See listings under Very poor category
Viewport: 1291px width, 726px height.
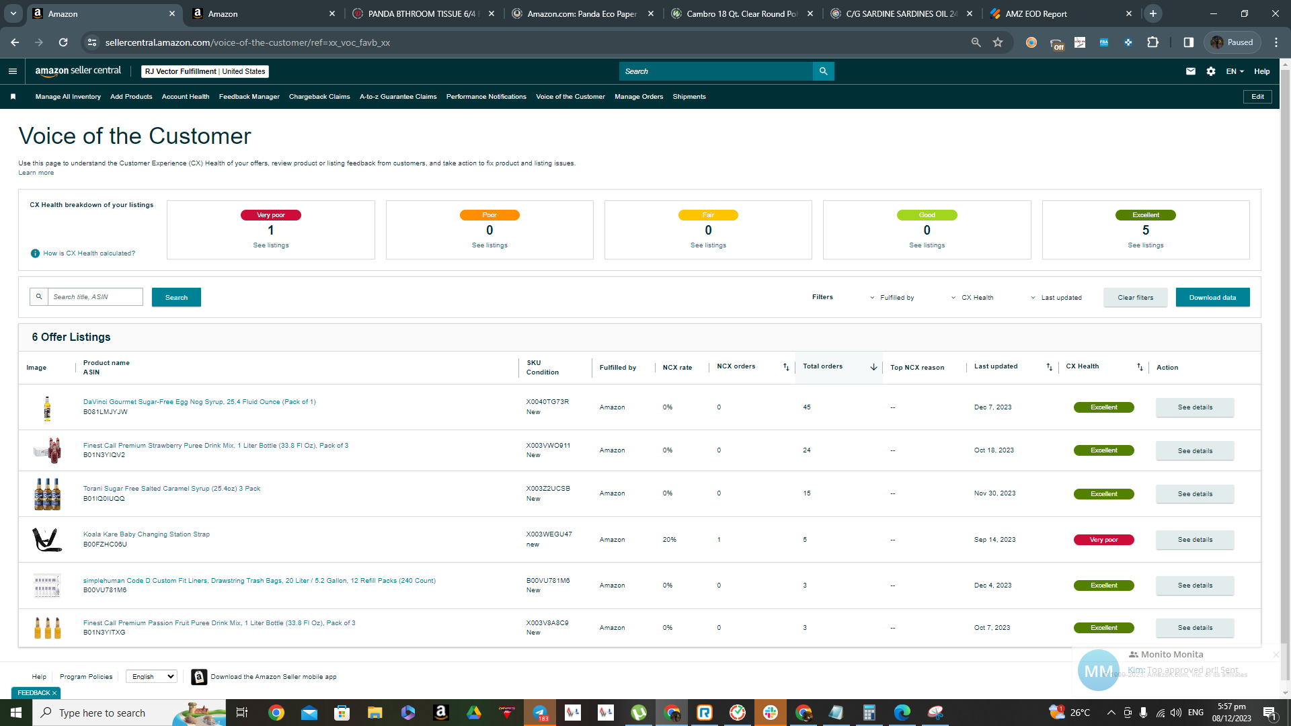[x=271, y=245]
